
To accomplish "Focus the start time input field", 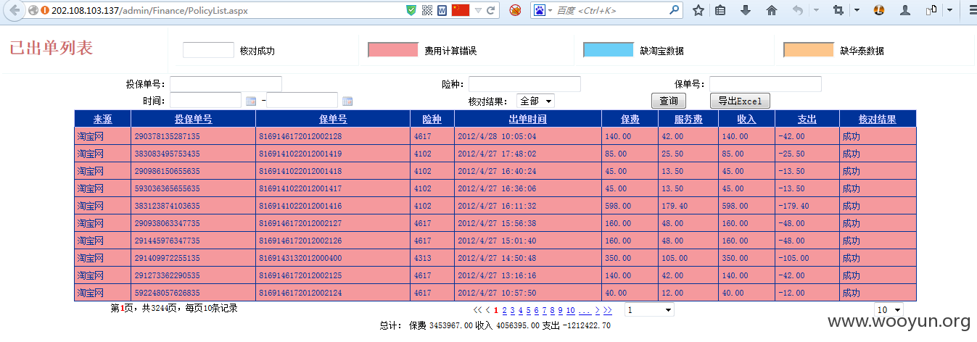I will point(205,100).
